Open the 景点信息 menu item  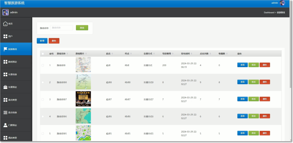pyautogui.click(x=16, y=113)
